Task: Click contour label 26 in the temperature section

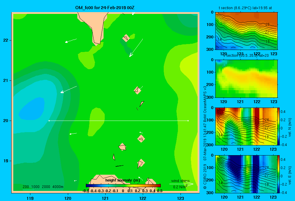Action: 267,25
